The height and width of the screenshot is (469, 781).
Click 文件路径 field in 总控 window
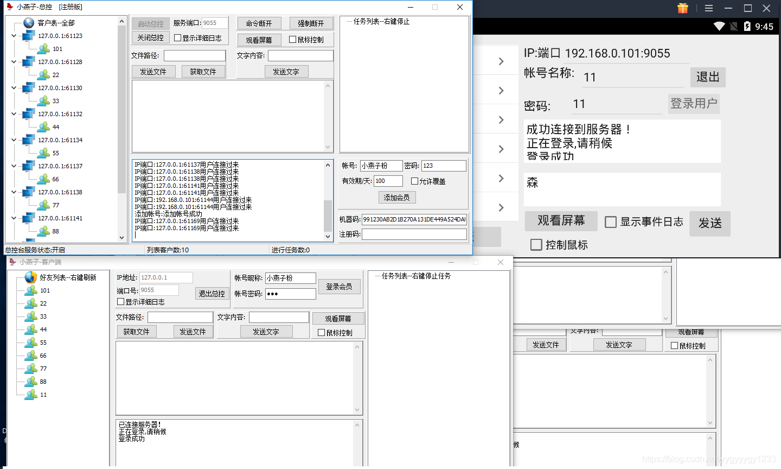[195, 56]
